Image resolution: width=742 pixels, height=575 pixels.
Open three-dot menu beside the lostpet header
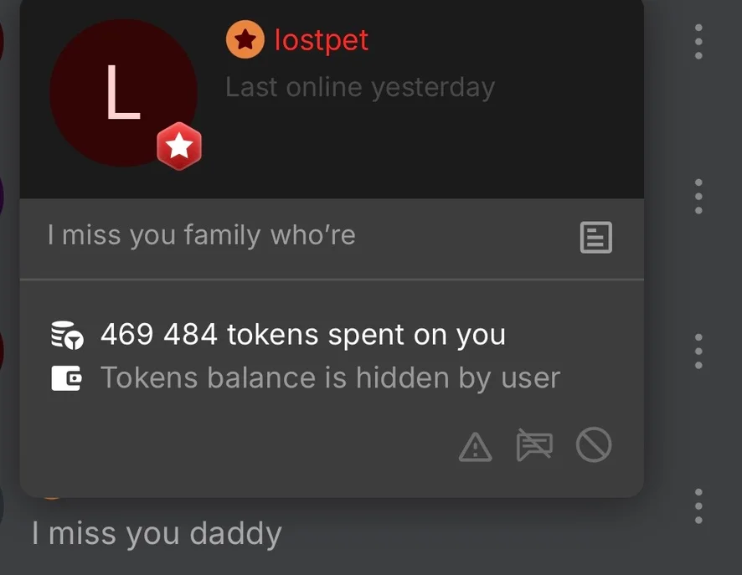pos(698,42)
